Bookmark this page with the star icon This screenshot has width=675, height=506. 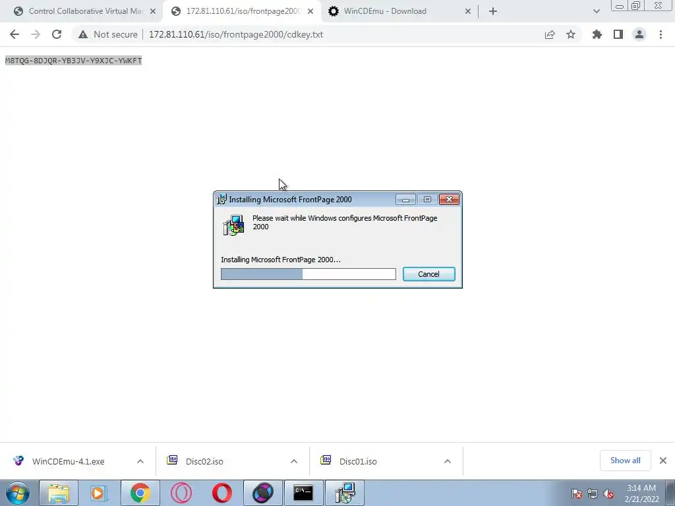(x=571, y=34)
